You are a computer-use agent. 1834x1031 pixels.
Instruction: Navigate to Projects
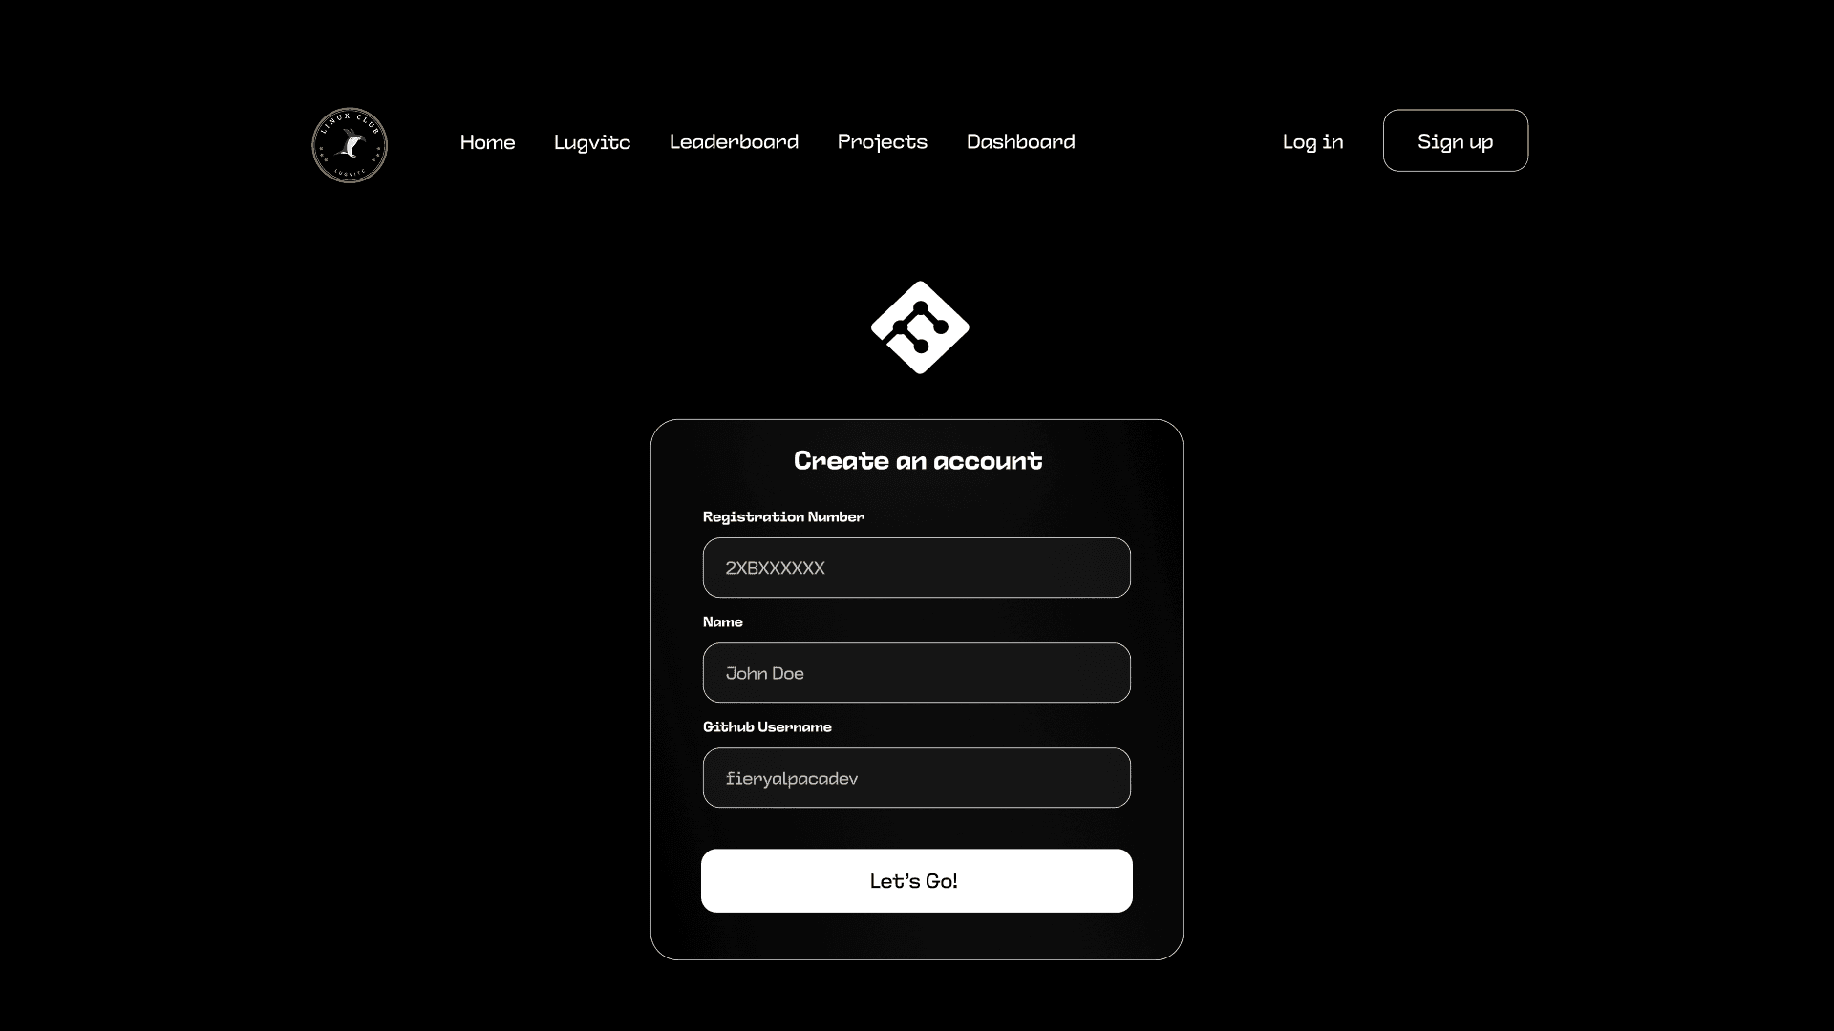[883, 142]
